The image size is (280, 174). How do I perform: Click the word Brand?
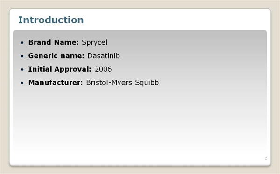coord(40,42)
